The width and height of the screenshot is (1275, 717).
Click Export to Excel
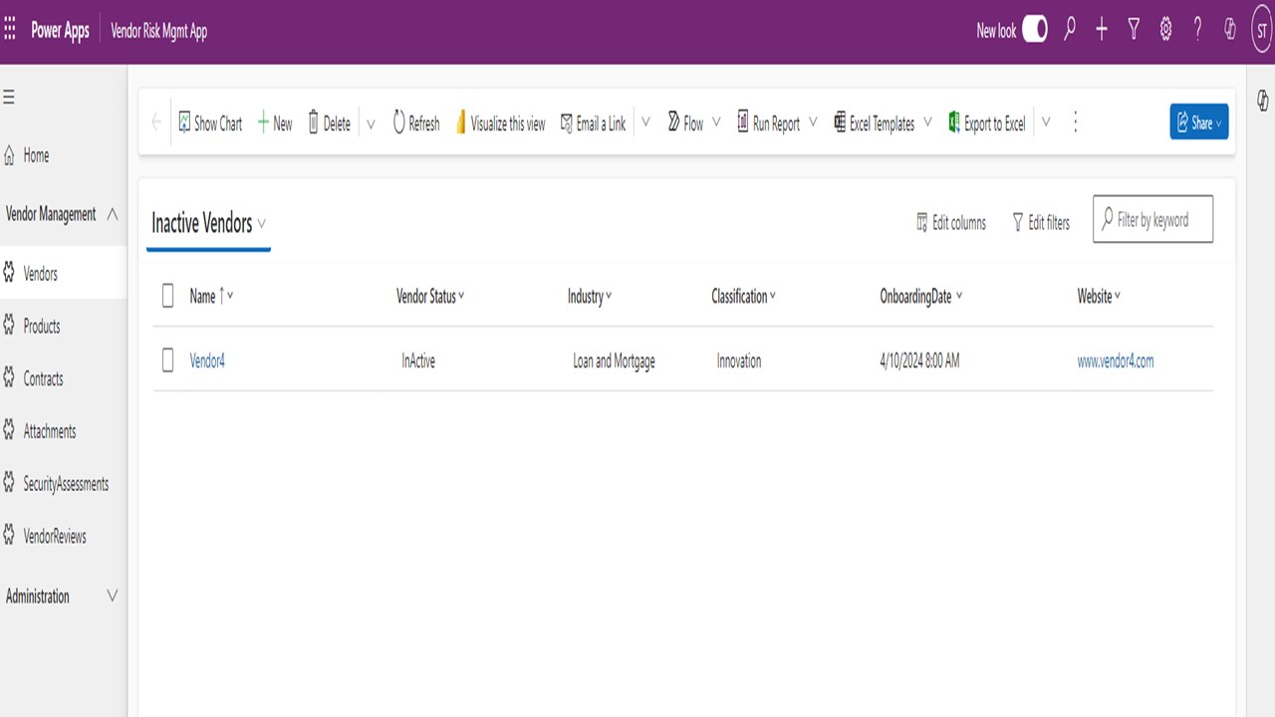(x=986, y=123)
